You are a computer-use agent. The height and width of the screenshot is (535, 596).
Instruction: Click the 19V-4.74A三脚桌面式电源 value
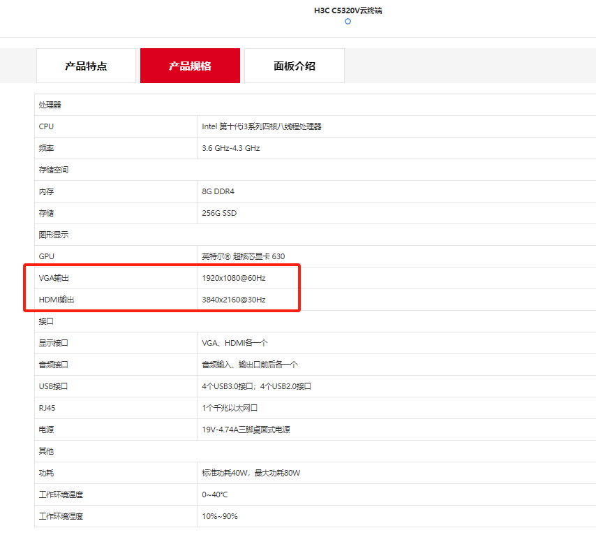coord(246,430)
